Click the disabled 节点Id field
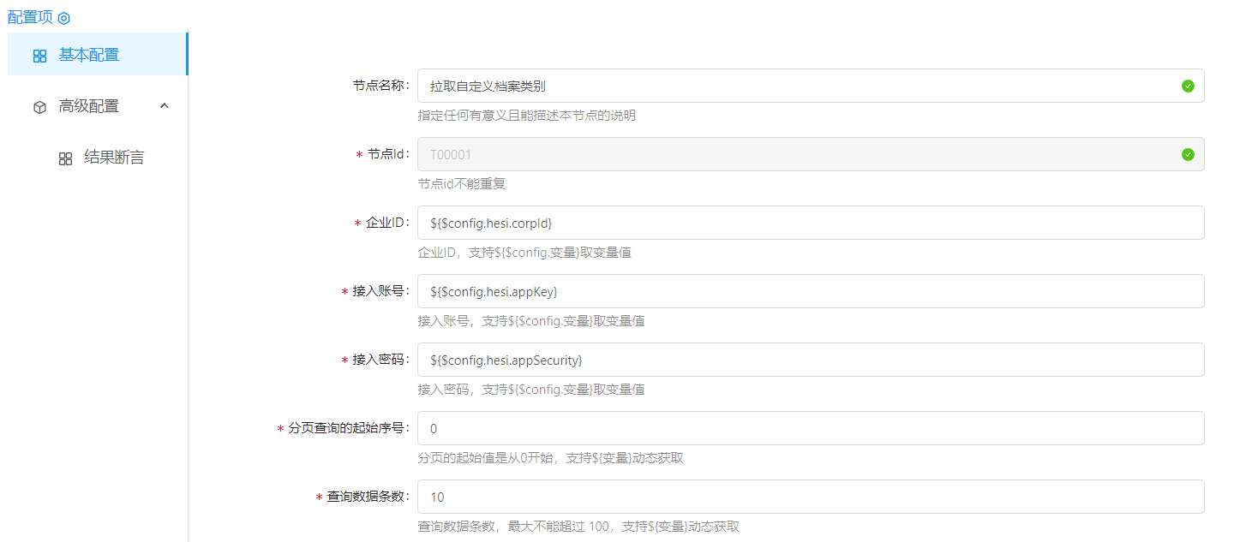This screenshot has height=542, width=1234. [797, 154]
